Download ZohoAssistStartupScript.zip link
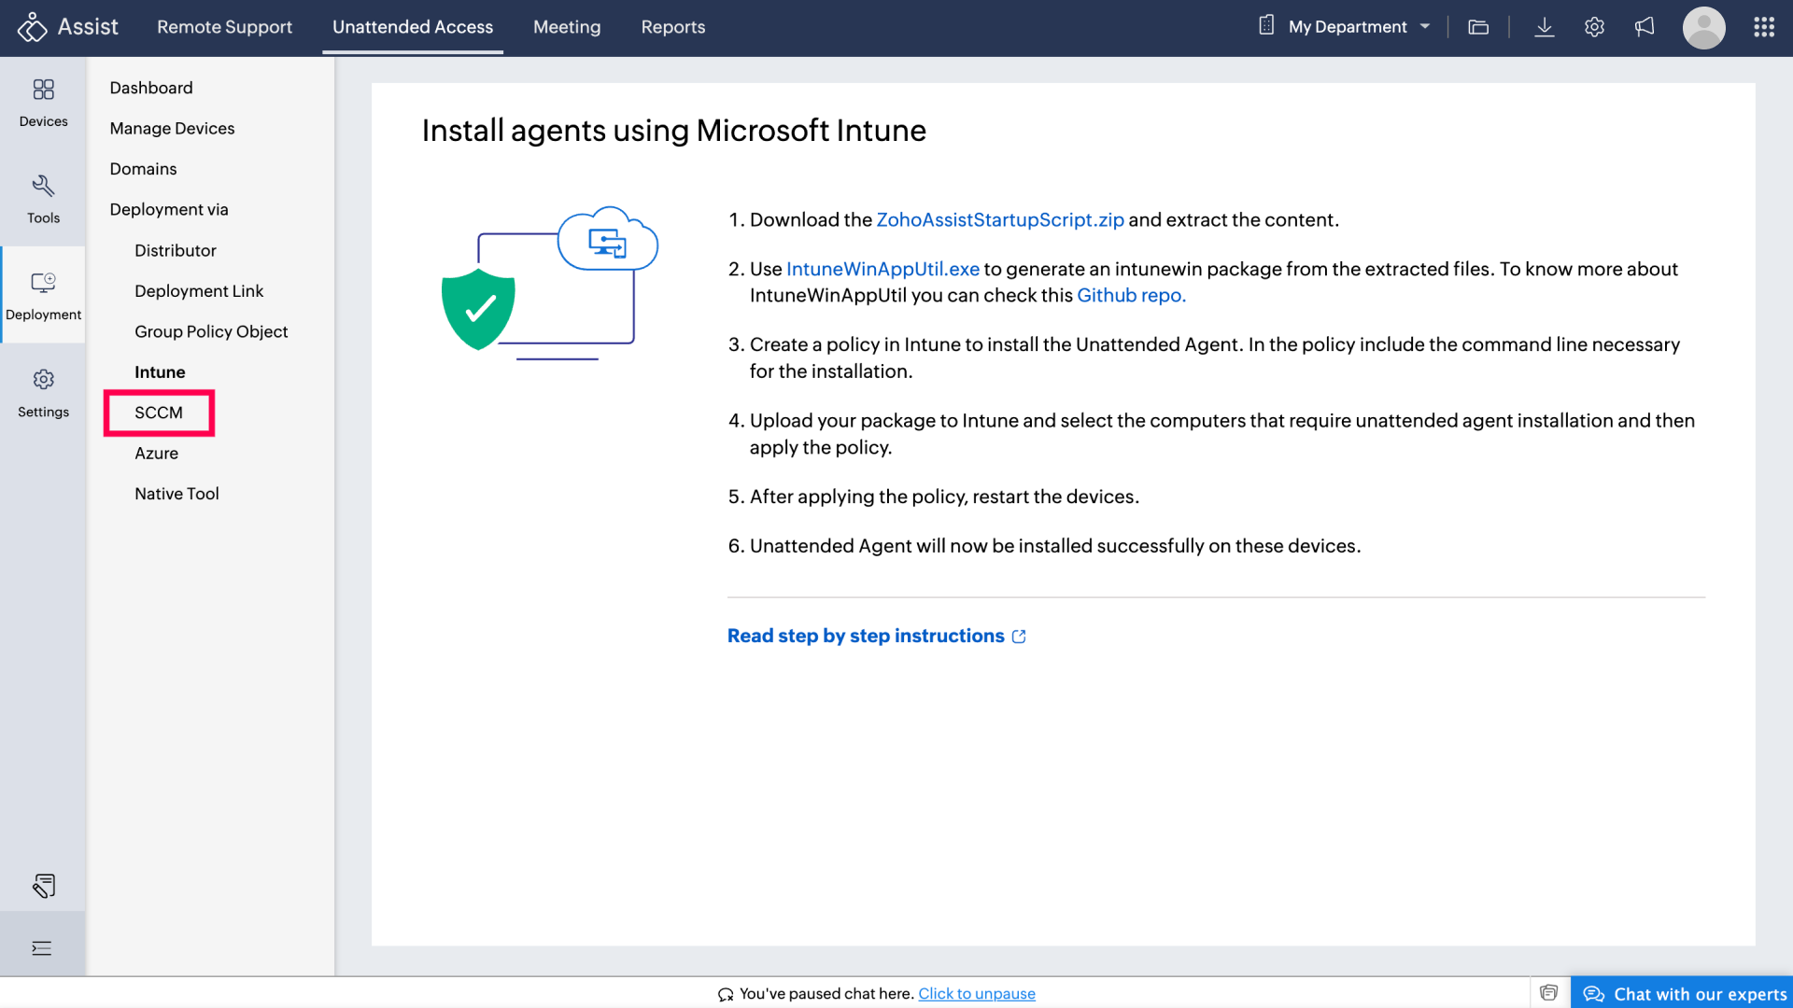 click(x=999, y=219)
